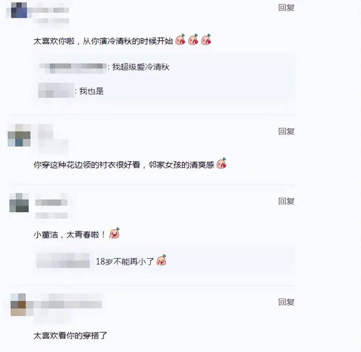Click the emoji after 18岁不能再小了
361x352 pixels.
161,260
